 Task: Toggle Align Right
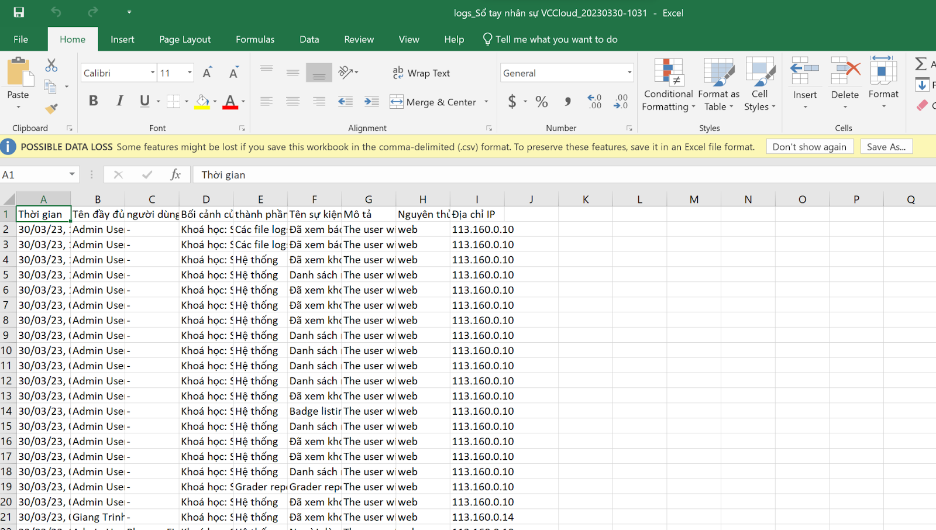coord(319,102)
